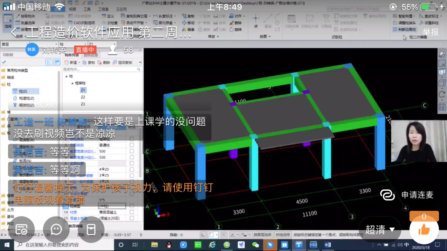Tick the 附加 checkbox for 截面高度(H边) row
447x251 pixels.
pyautogui.click(x=132, y=157)
